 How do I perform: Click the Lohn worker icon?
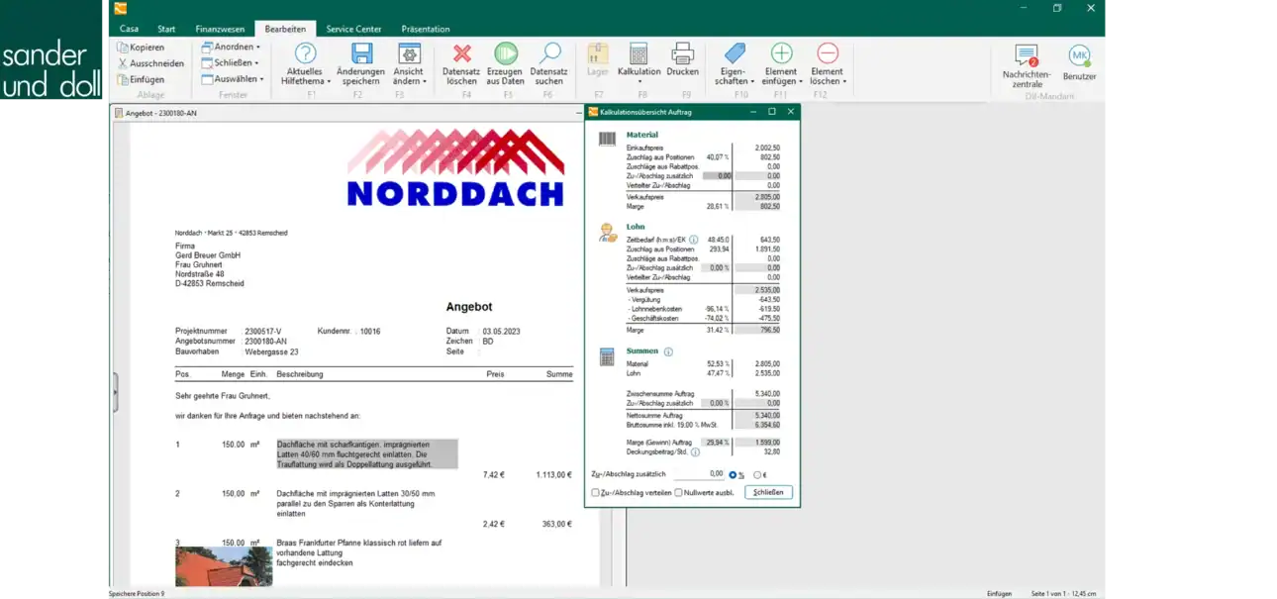607,233
